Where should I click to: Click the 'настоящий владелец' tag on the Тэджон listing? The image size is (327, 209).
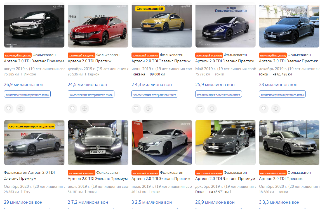pyautogui.click(x=82, y=55)
